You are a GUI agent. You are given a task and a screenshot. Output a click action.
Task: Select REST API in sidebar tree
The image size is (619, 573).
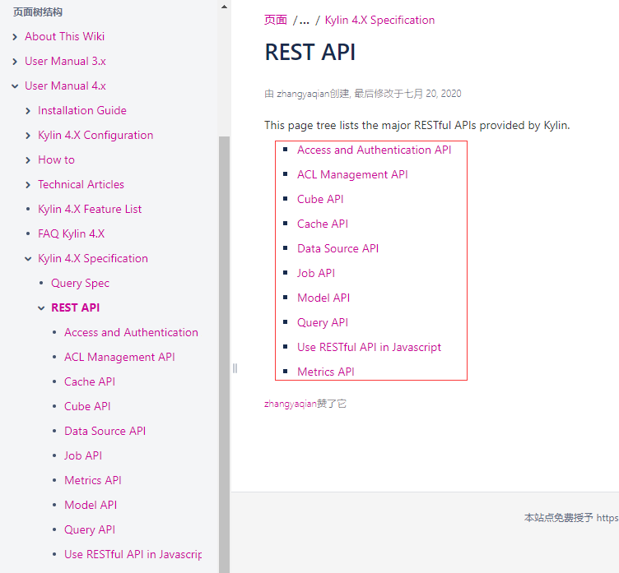tap(76, 307)
